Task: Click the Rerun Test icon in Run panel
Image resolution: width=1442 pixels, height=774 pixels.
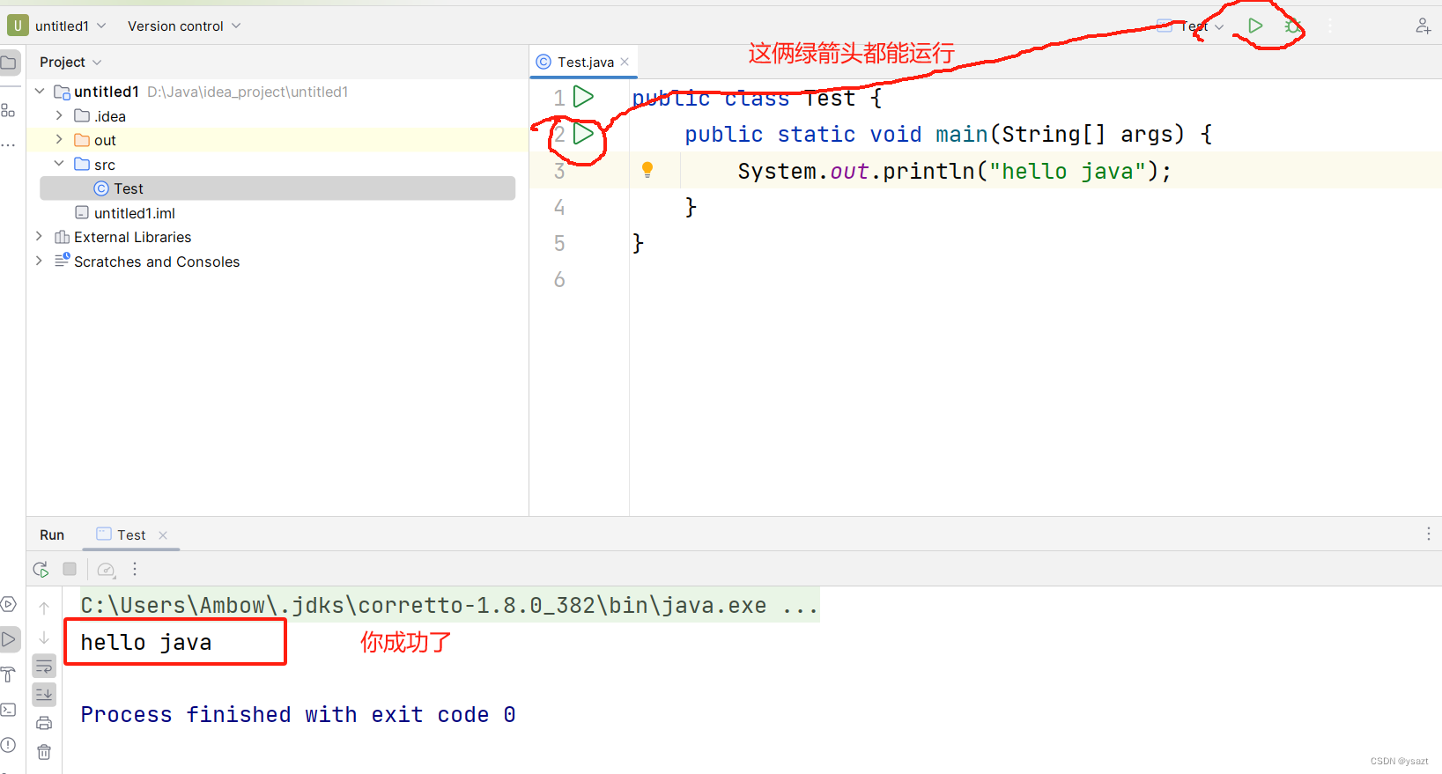Action: point(41,570)
